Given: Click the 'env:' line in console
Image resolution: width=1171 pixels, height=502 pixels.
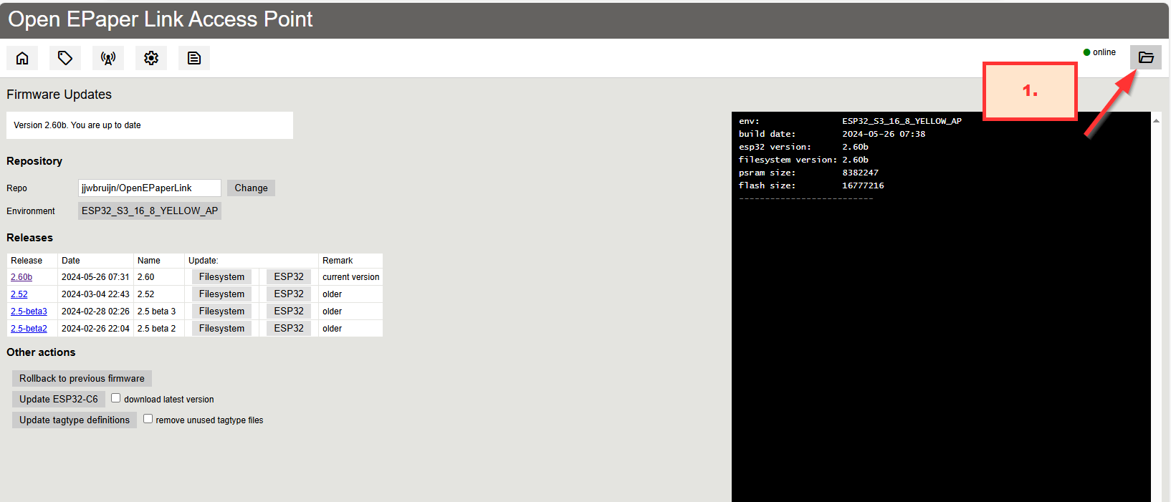Looking at the screenshot, I should [850, 121].
